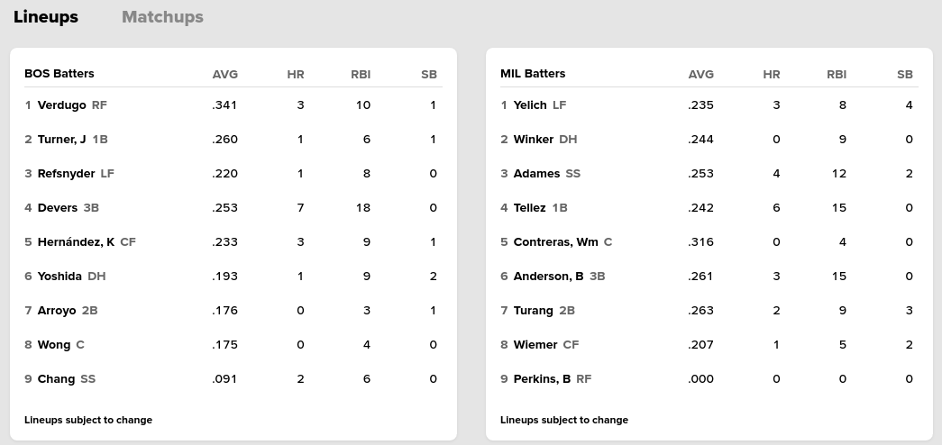Screen dimensions: 942x445
Task: Select Devers in the BOS lineup
Action: click(58, 208)
